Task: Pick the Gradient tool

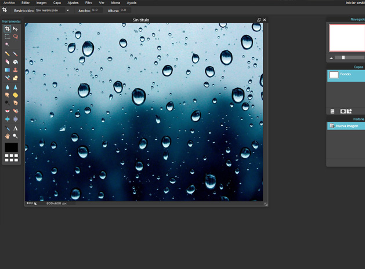Action: [8, 70]
